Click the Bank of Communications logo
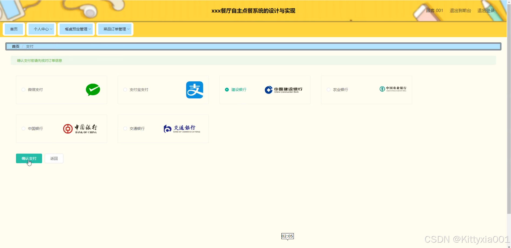 coord(182,129)
